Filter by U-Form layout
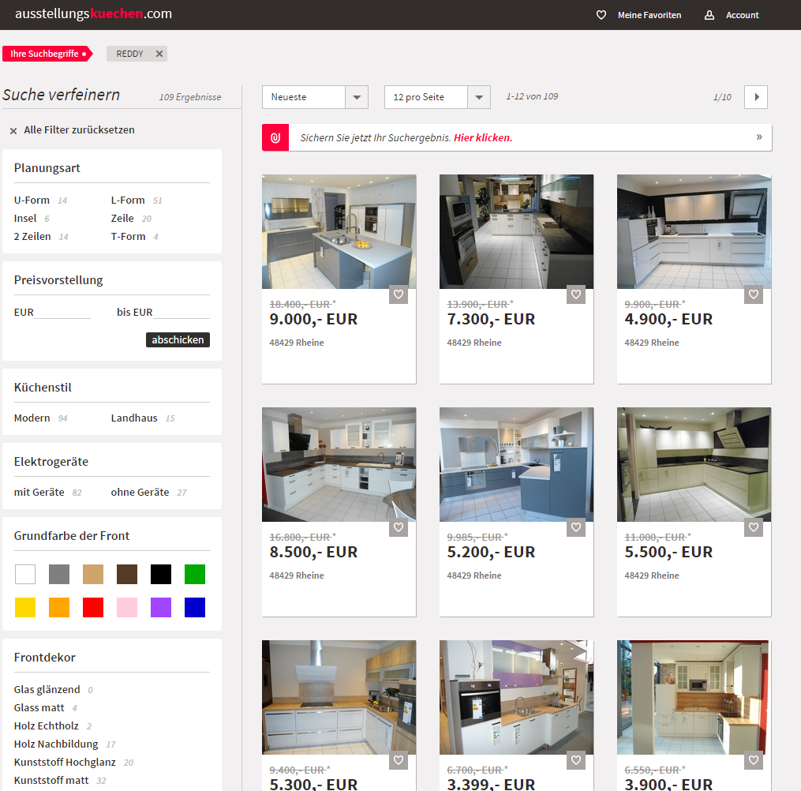Screen dimensions: 801x791 pos(32,201)
